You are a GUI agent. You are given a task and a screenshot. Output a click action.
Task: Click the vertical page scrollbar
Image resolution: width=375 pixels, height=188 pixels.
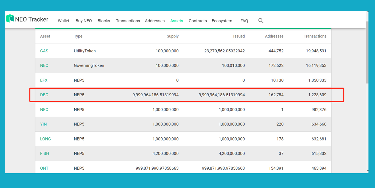pos(367,51)
